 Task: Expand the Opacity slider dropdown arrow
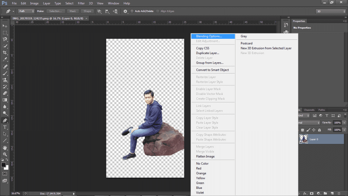(x=344, y=122)
